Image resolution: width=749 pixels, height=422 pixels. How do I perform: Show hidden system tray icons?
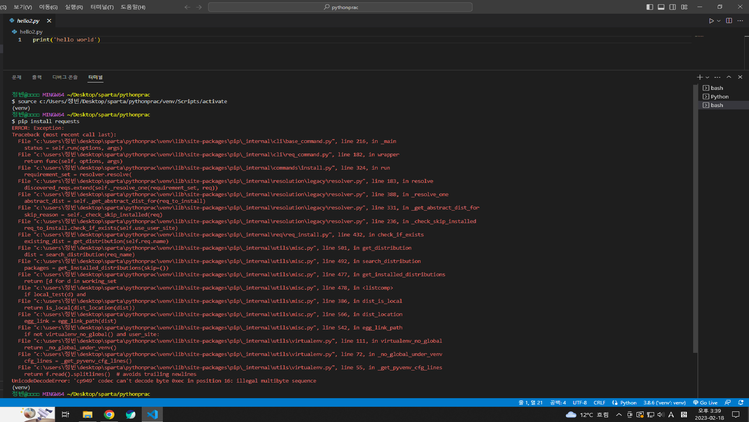point(619,415)
